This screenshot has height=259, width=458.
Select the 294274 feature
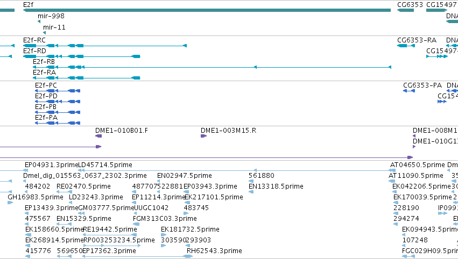point(396,224)
